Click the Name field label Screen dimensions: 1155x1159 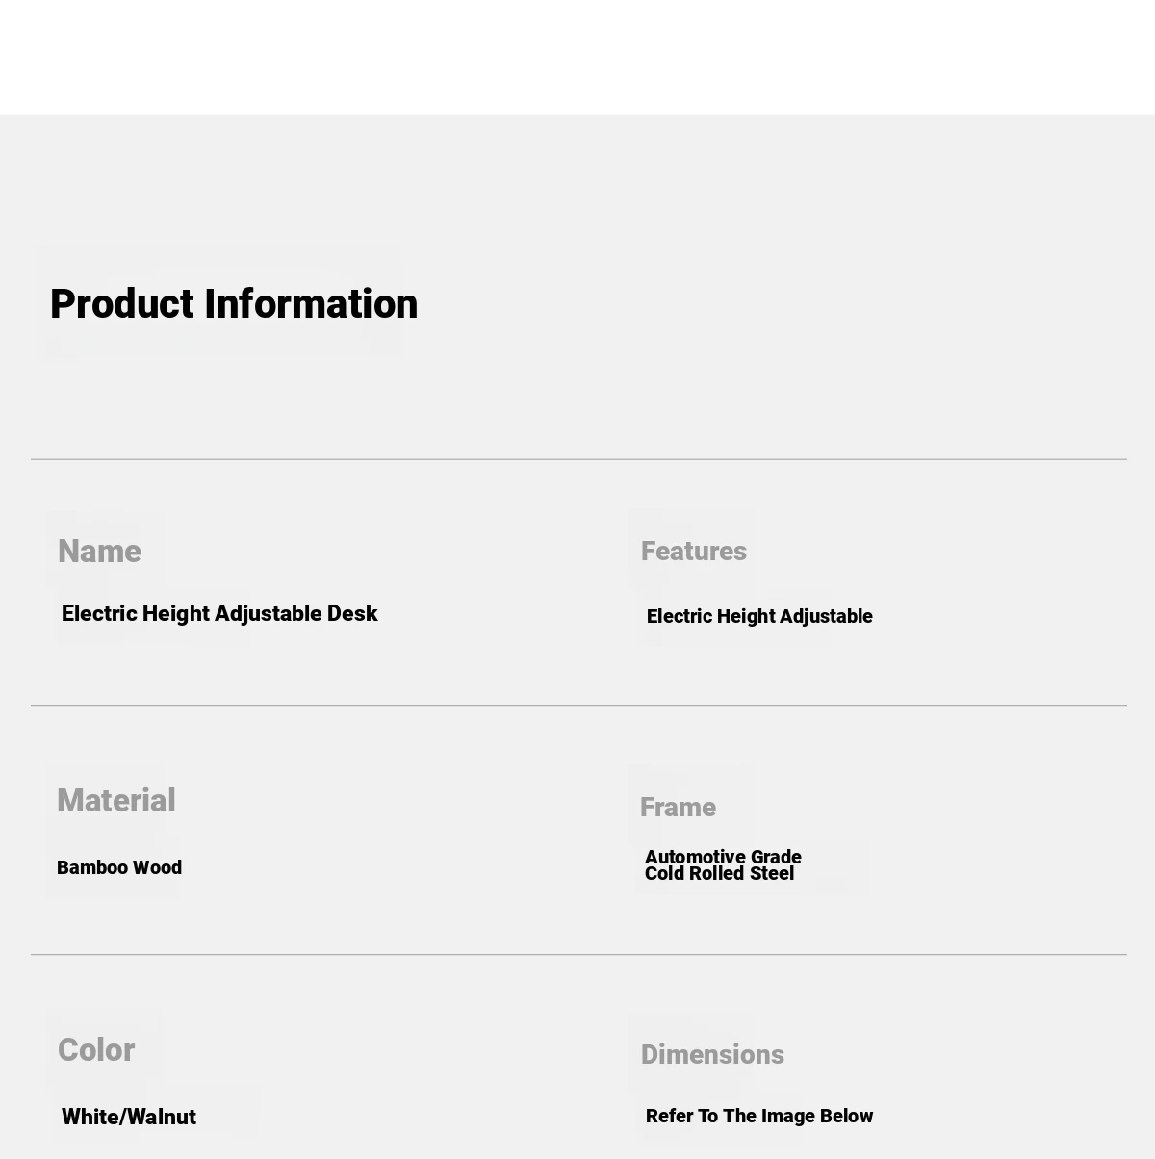click(99, 552)
